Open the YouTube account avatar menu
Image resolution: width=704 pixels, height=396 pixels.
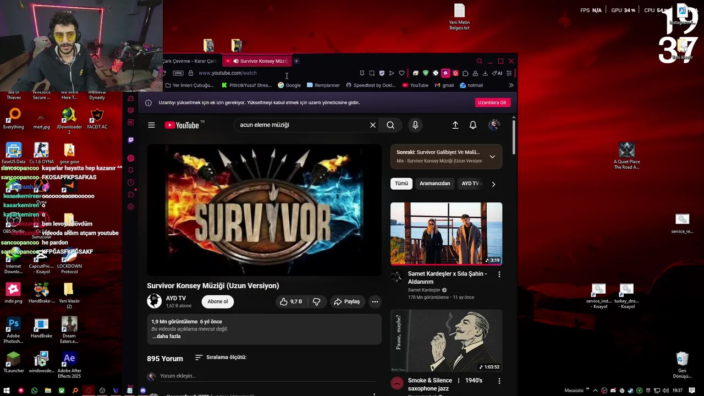click(494, 125)
